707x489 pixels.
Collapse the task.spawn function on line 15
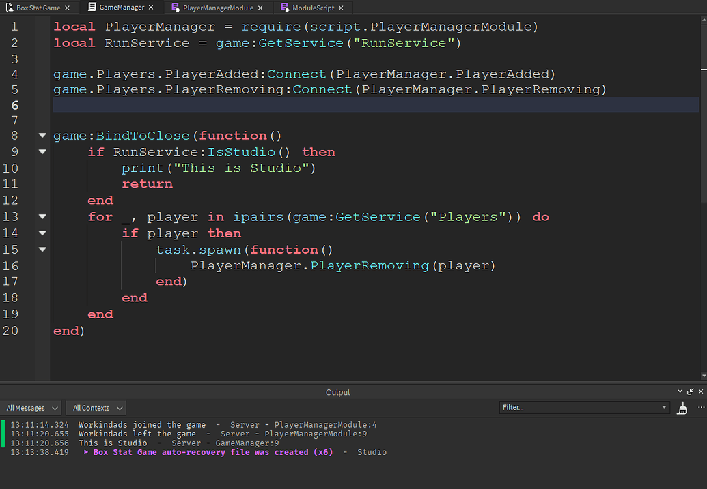pos(42,249)
